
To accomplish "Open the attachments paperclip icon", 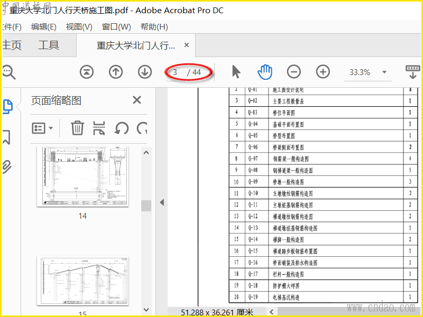I will [x=7, y=166].
